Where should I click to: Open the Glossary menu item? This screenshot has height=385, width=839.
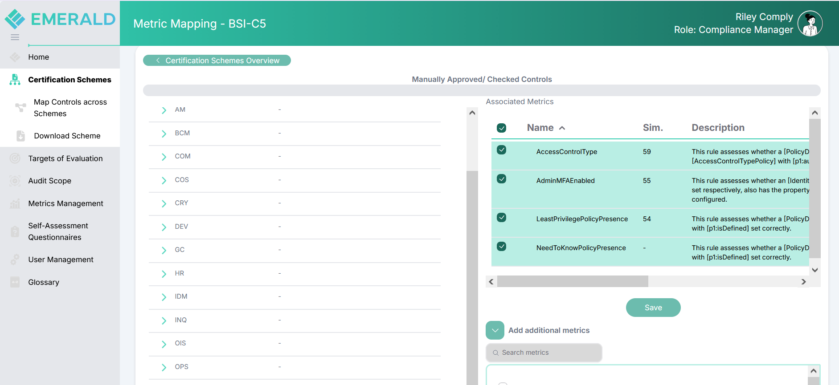44,282
